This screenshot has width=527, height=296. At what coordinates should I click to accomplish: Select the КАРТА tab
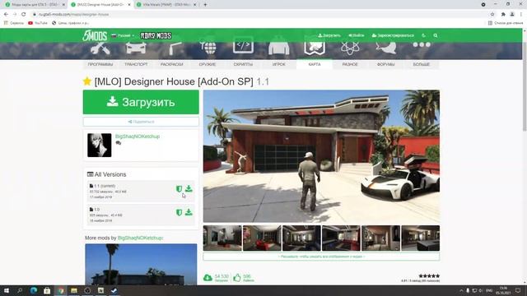click(x=315, y=64)
